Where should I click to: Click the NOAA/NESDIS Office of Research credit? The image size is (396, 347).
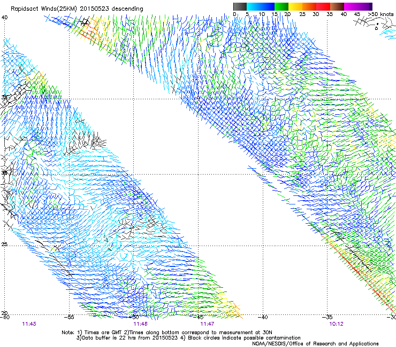[315, 344]
